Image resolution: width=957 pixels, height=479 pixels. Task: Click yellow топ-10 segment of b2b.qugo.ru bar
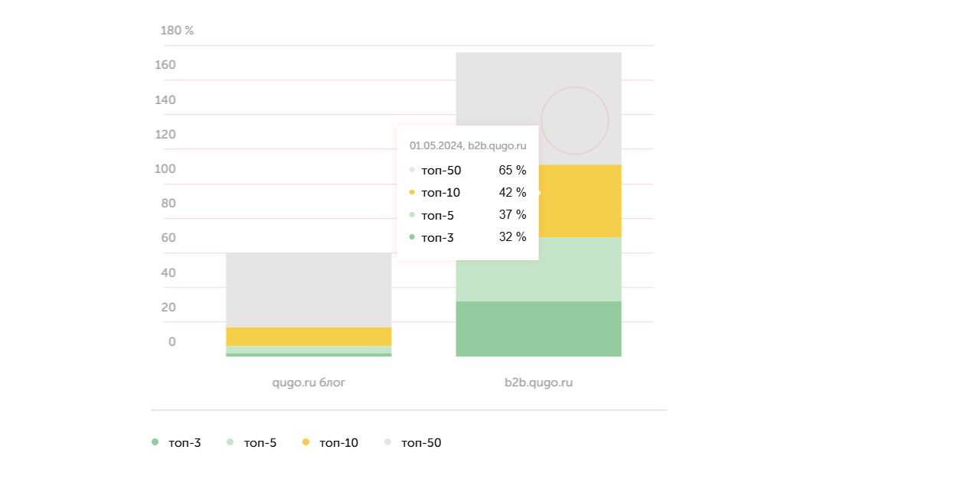coord(580,200)
